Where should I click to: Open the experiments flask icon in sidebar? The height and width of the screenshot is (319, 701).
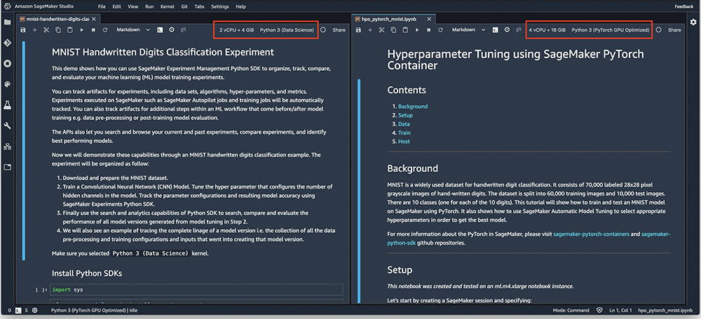[x=8, y=104]
